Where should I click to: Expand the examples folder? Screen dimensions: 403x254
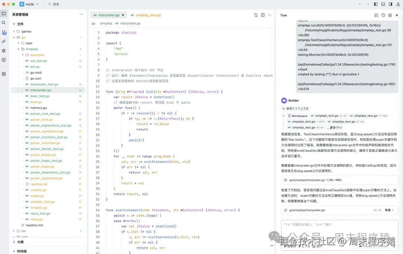[x=23, y=55]
